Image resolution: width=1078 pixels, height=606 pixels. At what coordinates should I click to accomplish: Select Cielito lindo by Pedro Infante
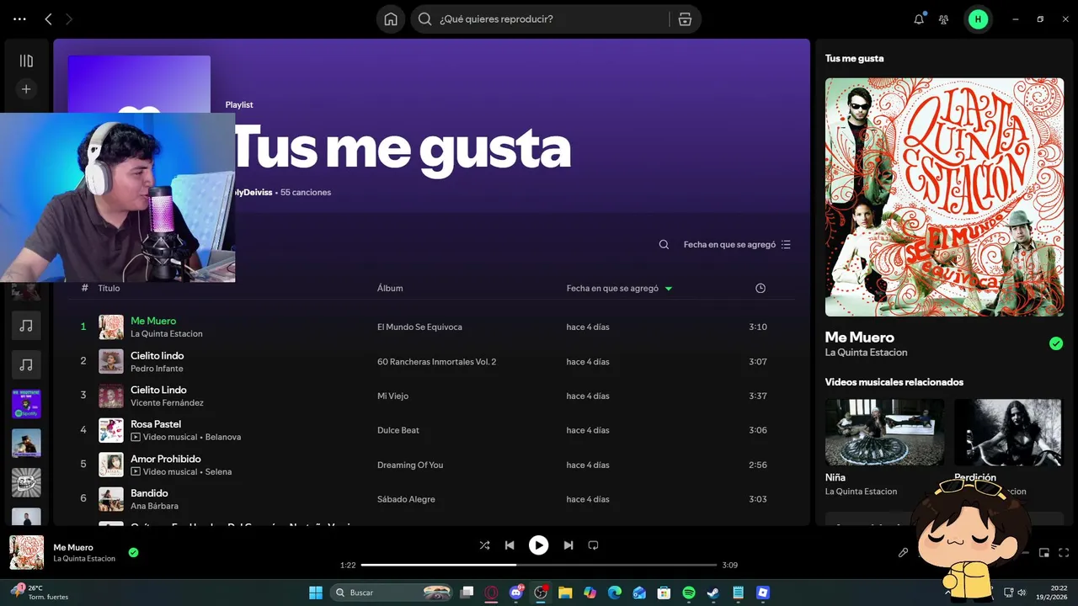coord(157,355)
